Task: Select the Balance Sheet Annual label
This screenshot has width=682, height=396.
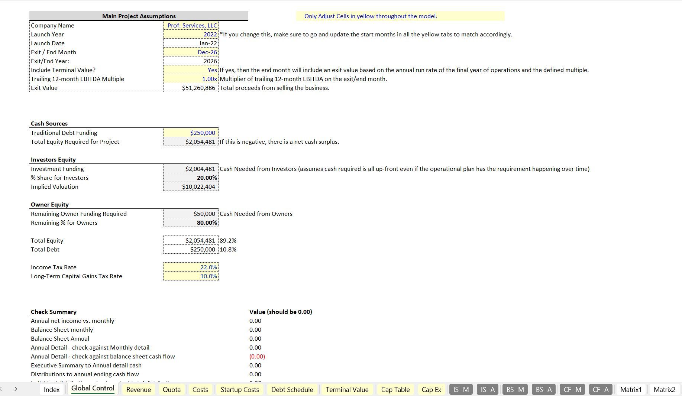Action: tap(60, 338)
